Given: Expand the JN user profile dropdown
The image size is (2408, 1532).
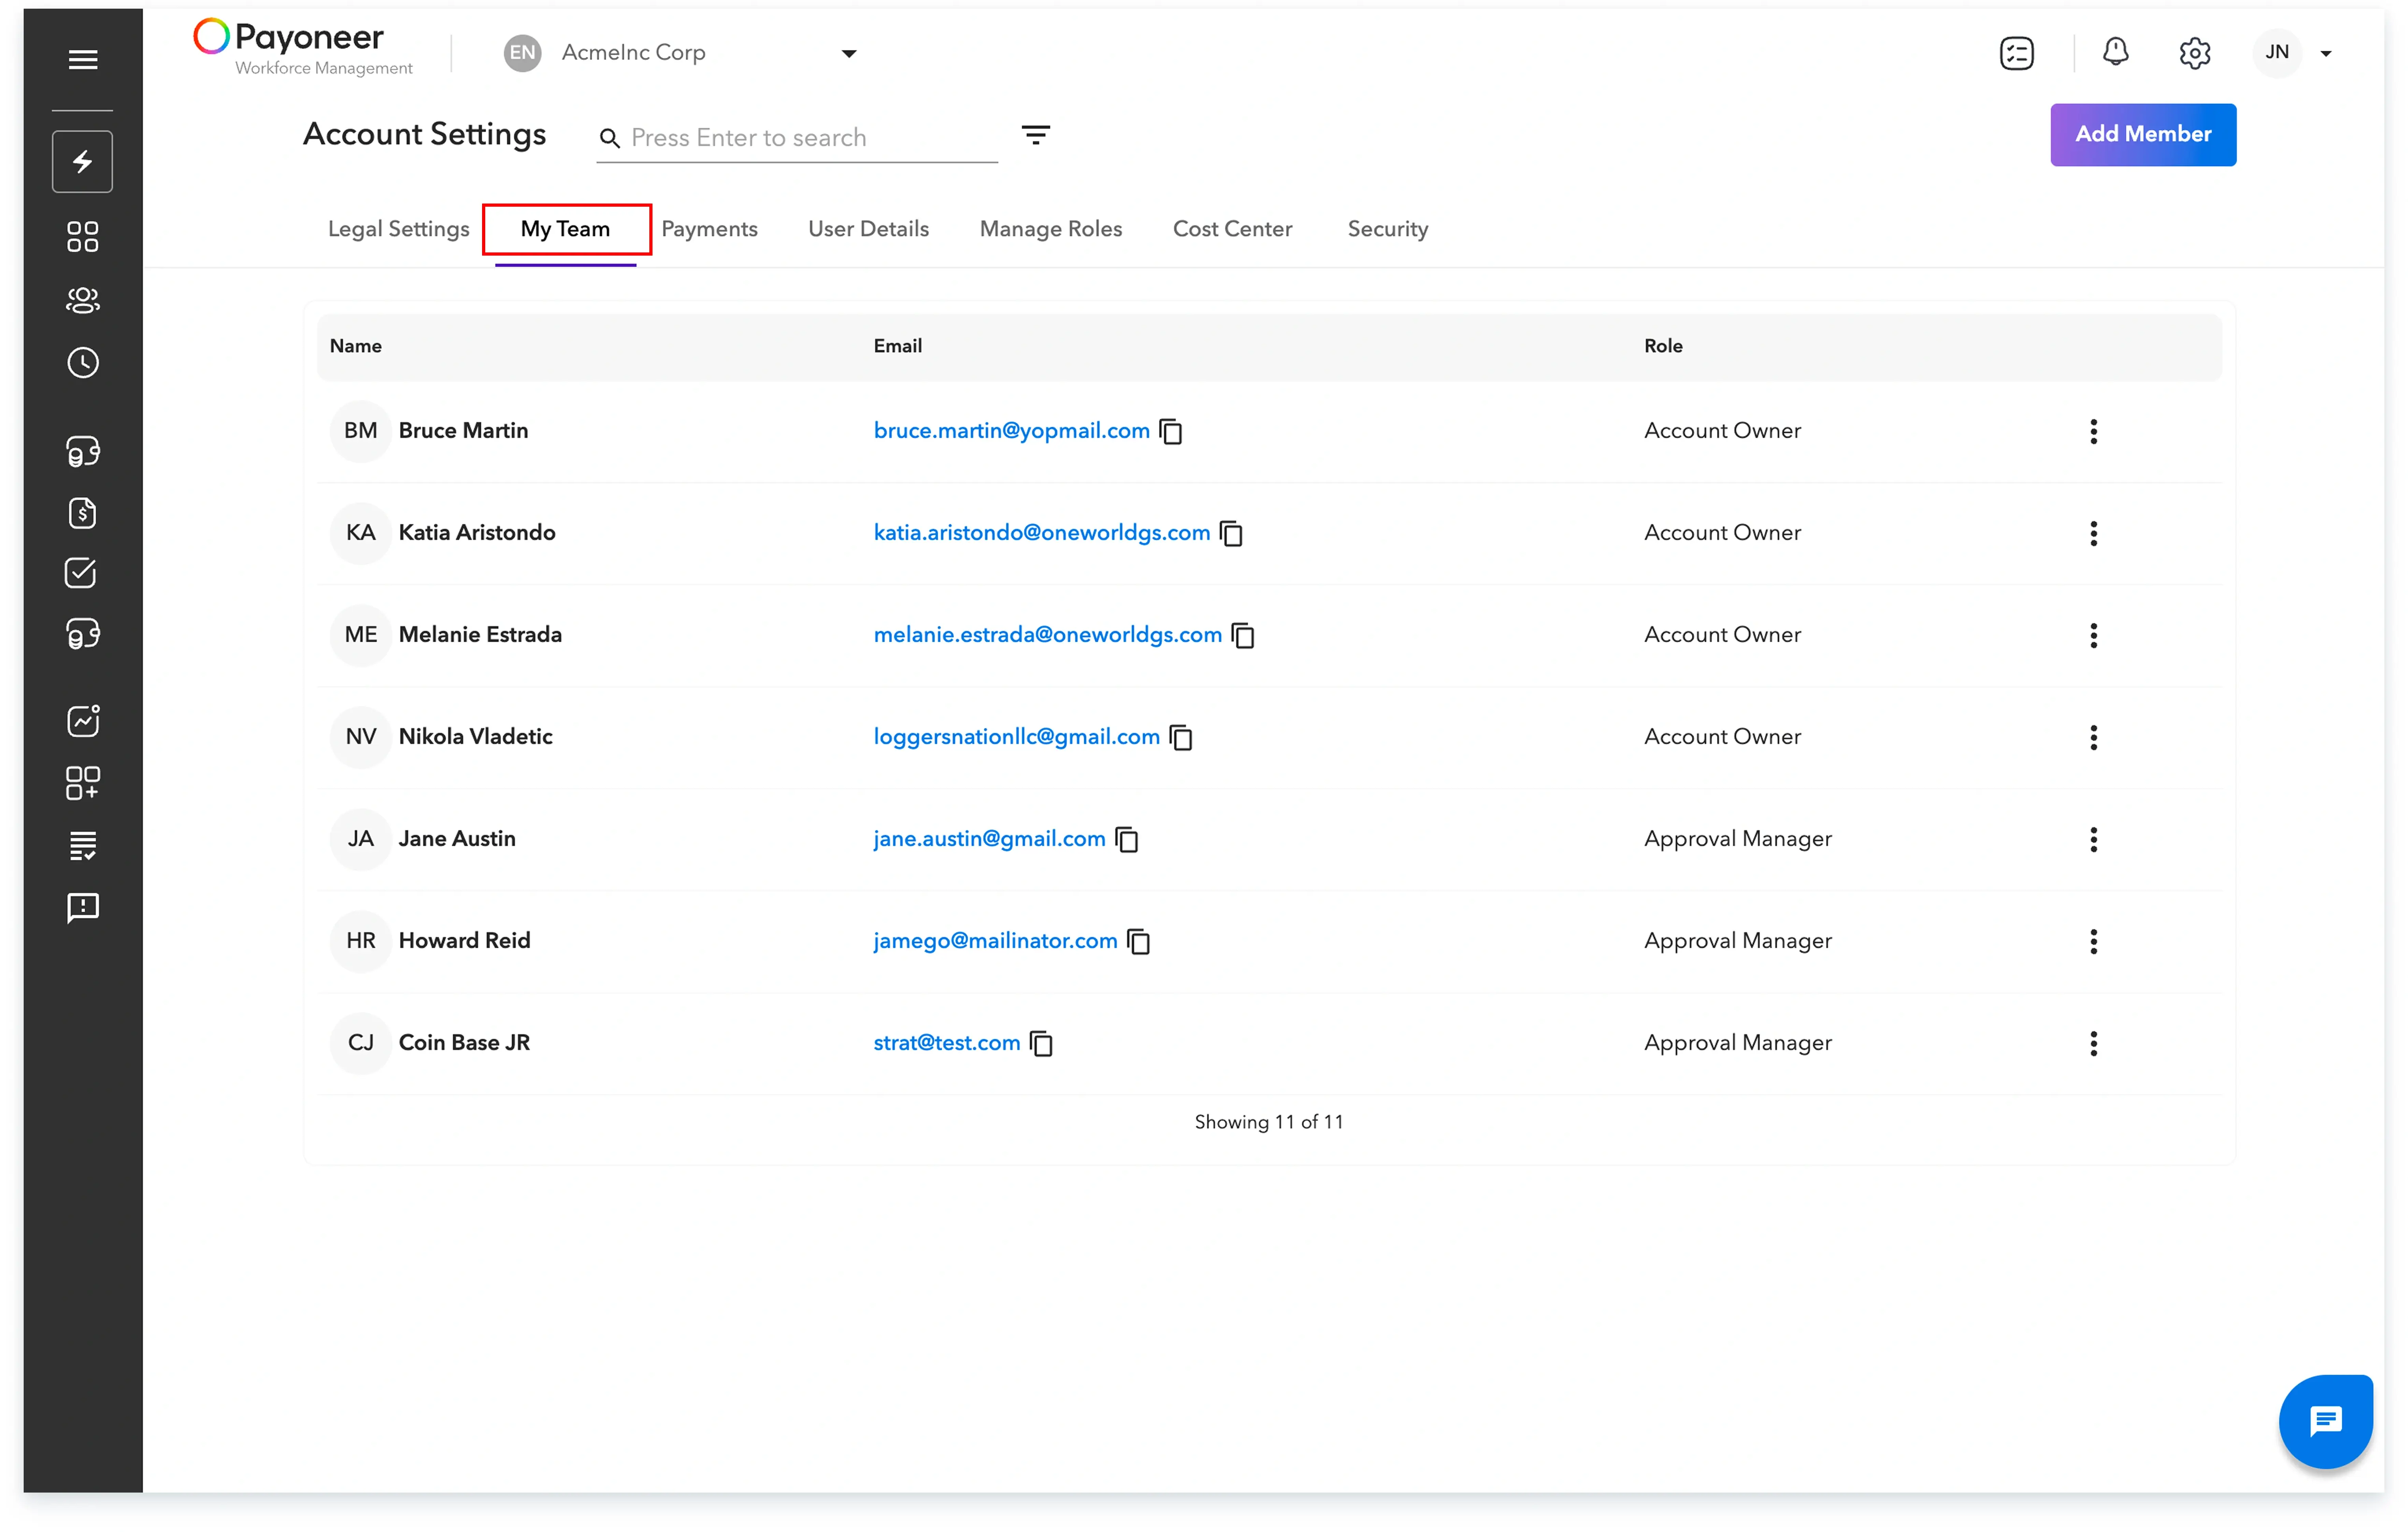Looking at the screenshot, I should click(x=2325, y=53).
